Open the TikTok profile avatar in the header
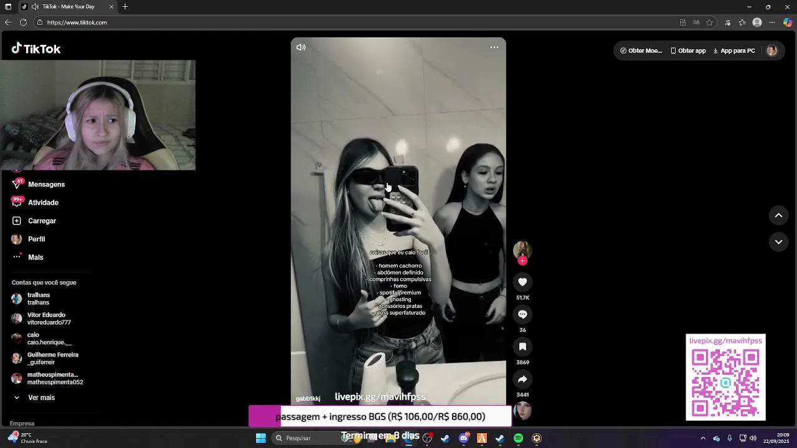Viewport: 797px width, 448px height. tap(771, 50)
